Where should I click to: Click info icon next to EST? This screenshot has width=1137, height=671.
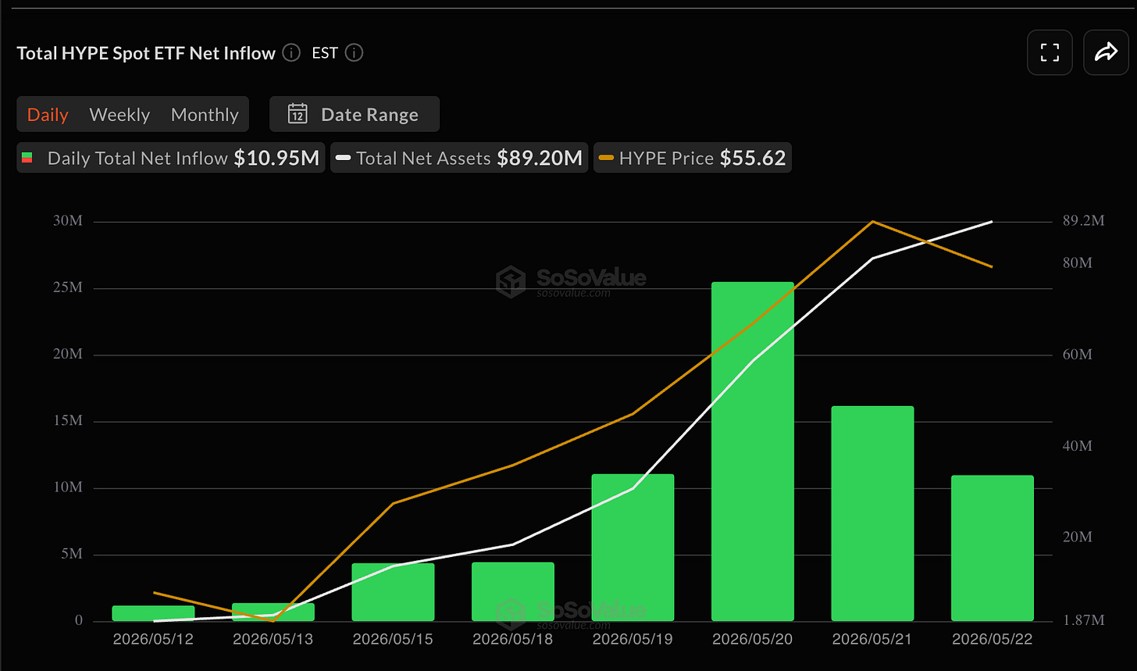click(354, 53)
